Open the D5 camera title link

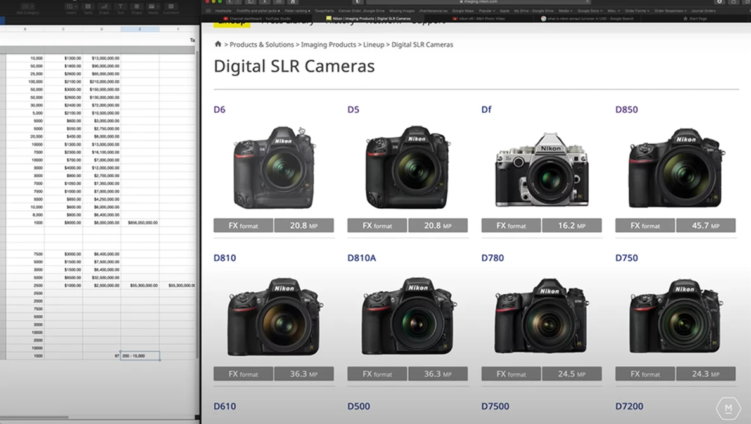(x=353, y=109)
